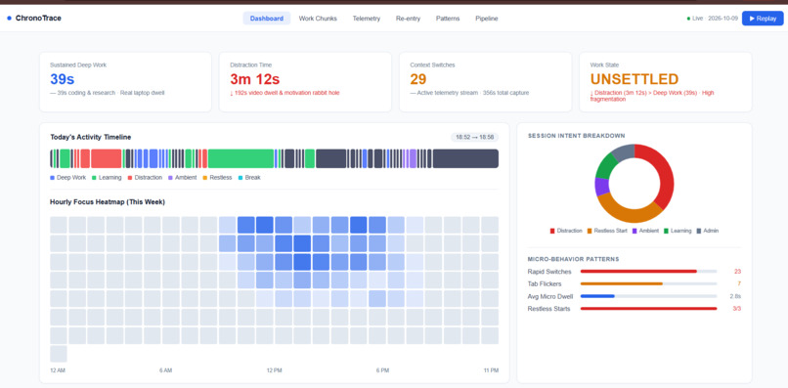Click the blue dot beside ChronoTrace
The image size is (788, 388).
coord(9,19)
